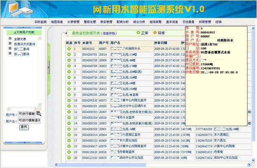Click the status icon for row 13
Image resolution: width=257 pixels, height=168 pixels.
pos(69,118)
